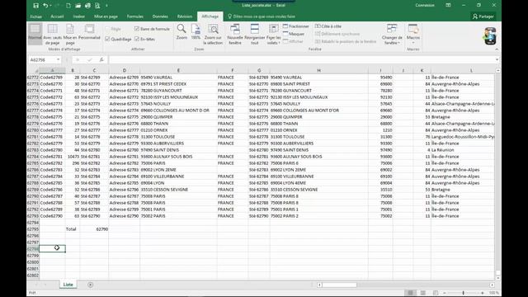
Task: Click the quick print icon
Action: (x=88, y=6)
